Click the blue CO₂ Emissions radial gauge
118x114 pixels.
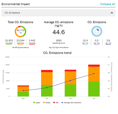97,31
